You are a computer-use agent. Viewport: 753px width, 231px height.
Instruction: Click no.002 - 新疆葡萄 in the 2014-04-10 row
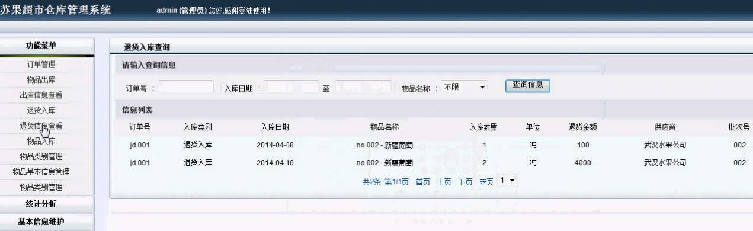(384, 163)
